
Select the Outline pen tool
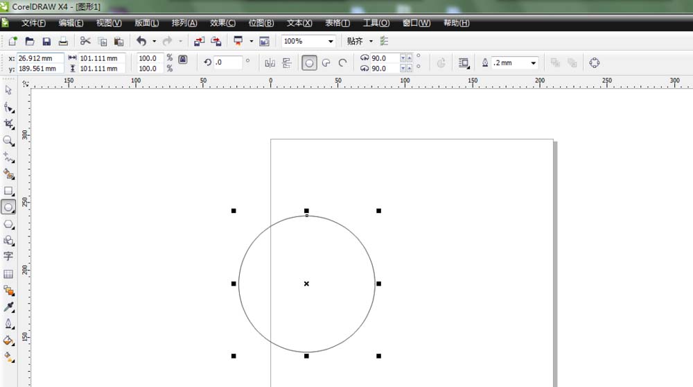click(x=8, y=324)
